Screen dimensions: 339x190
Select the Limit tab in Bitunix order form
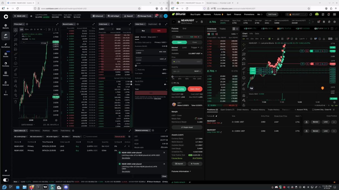(x=184, y=48)
